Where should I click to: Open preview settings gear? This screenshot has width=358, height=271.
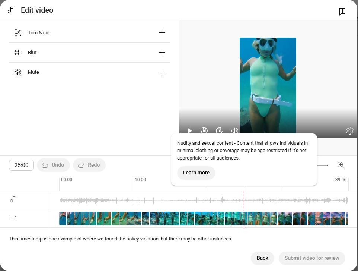pos(349,131)
